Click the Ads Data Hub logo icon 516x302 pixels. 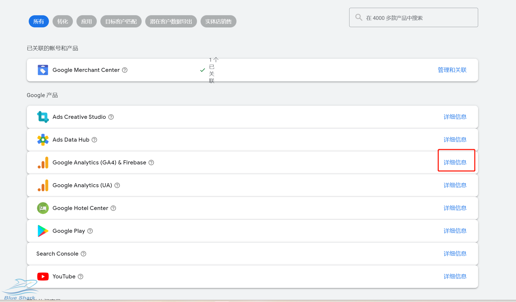[x=43, y=140]
